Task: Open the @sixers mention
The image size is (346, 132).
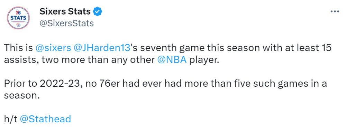Action: pos(53,48)
